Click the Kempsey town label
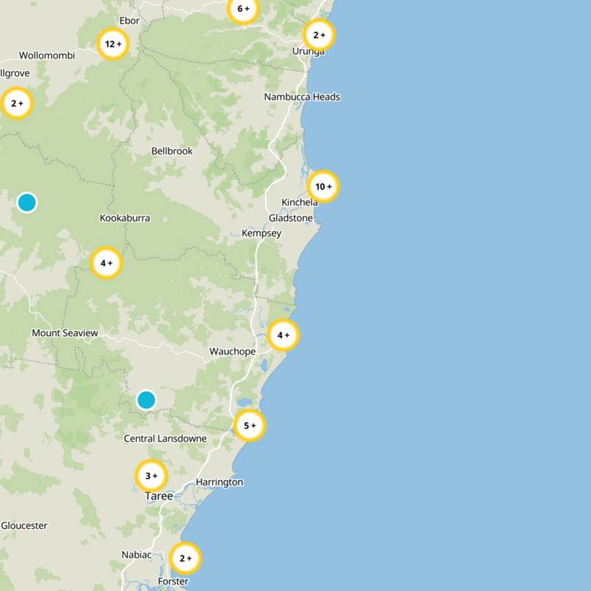Viewport: 591px width, 591px height. pyautogui.click(x=262, y=233)
